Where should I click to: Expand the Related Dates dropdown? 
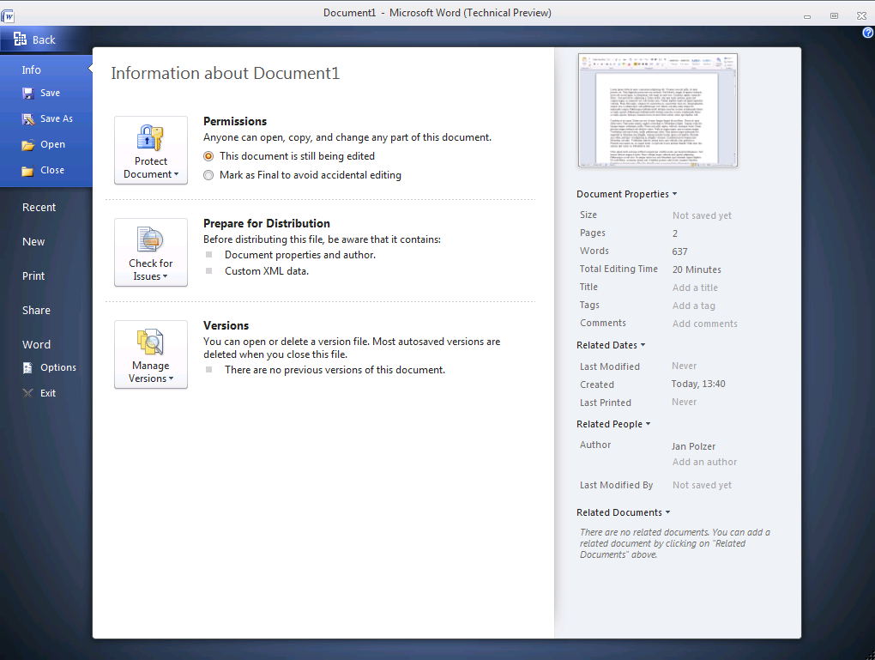click(x=611, y=345)
